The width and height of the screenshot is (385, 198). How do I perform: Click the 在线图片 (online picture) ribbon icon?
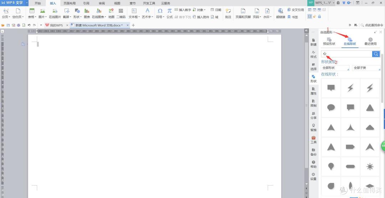click(x=55, y=13)
